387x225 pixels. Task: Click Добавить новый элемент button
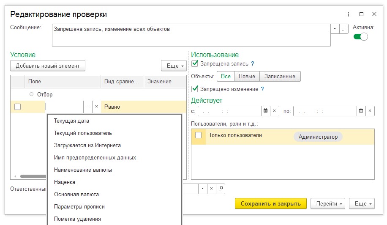[48, 66]
